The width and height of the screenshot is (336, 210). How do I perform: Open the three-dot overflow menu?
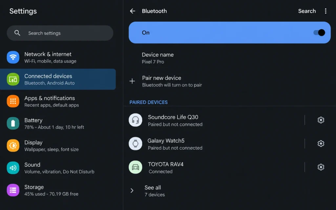[325, 11]
